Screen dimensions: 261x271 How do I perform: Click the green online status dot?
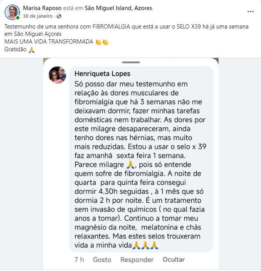point(18,18)
